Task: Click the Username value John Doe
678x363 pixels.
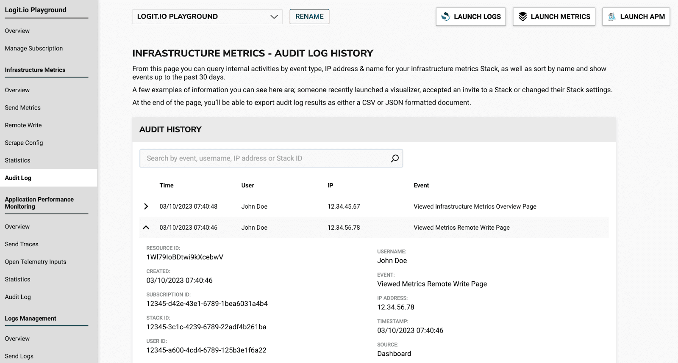Action: click(392, 261)
